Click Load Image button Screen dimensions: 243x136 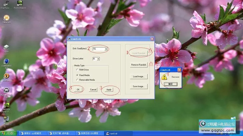pyautogui.click(x=138, y=76)
